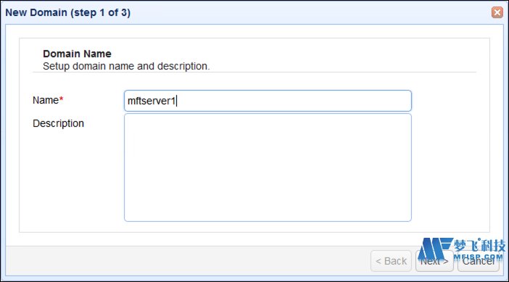Click the New Domain (step 1 of 3) title
This screenshot has width=509, height=282.
(68, 12)
